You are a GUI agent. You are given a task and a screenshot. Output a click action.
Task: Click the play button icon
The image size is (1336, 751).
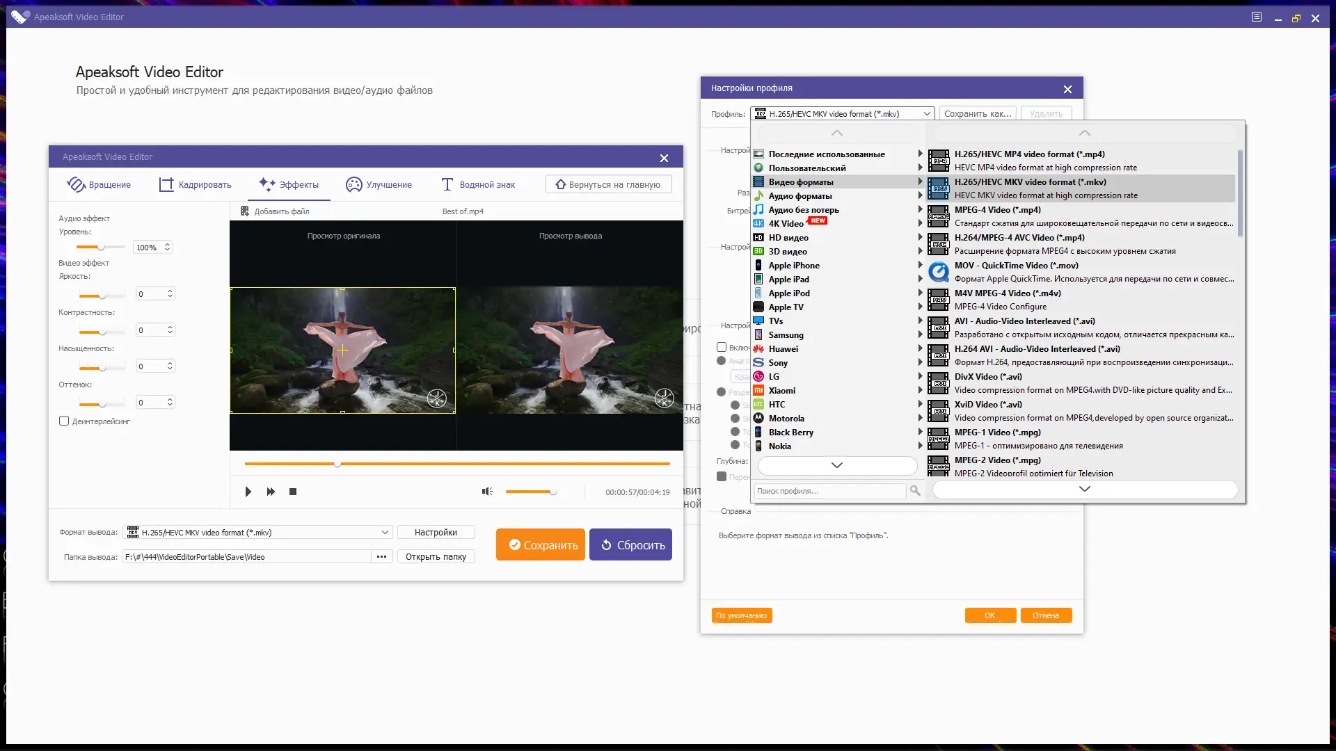(248, 492)
